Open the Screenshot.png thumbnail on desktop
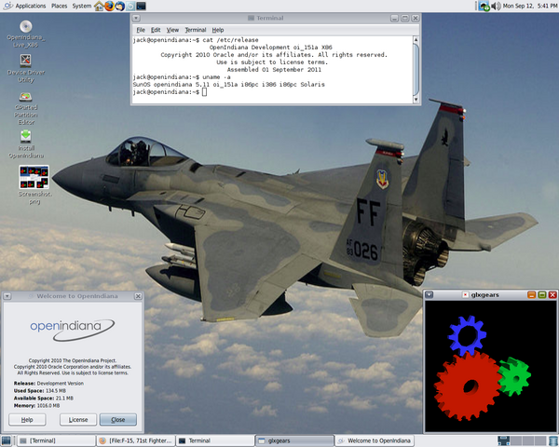559x447 pixels. tap(34, 178)
